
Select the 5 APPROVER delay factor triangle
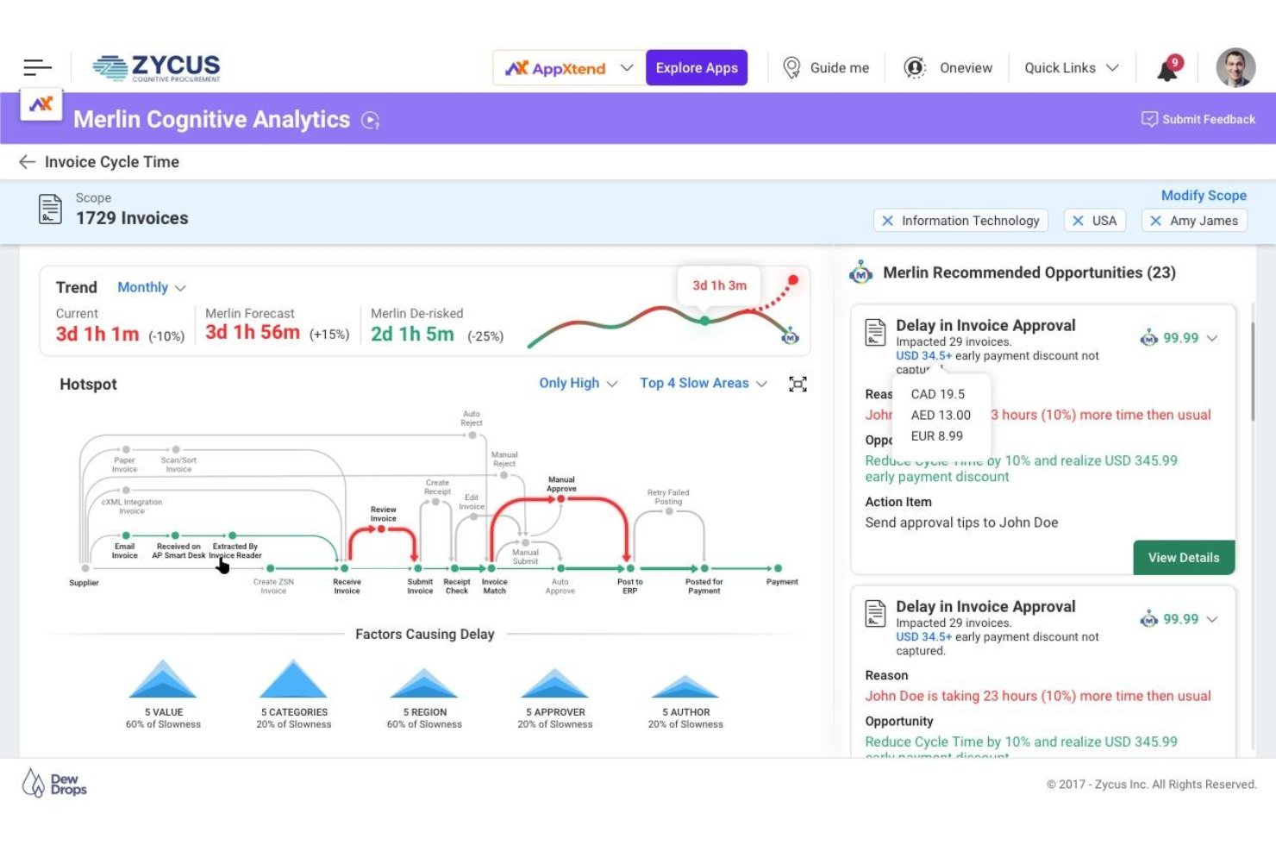tap(554, 682)
